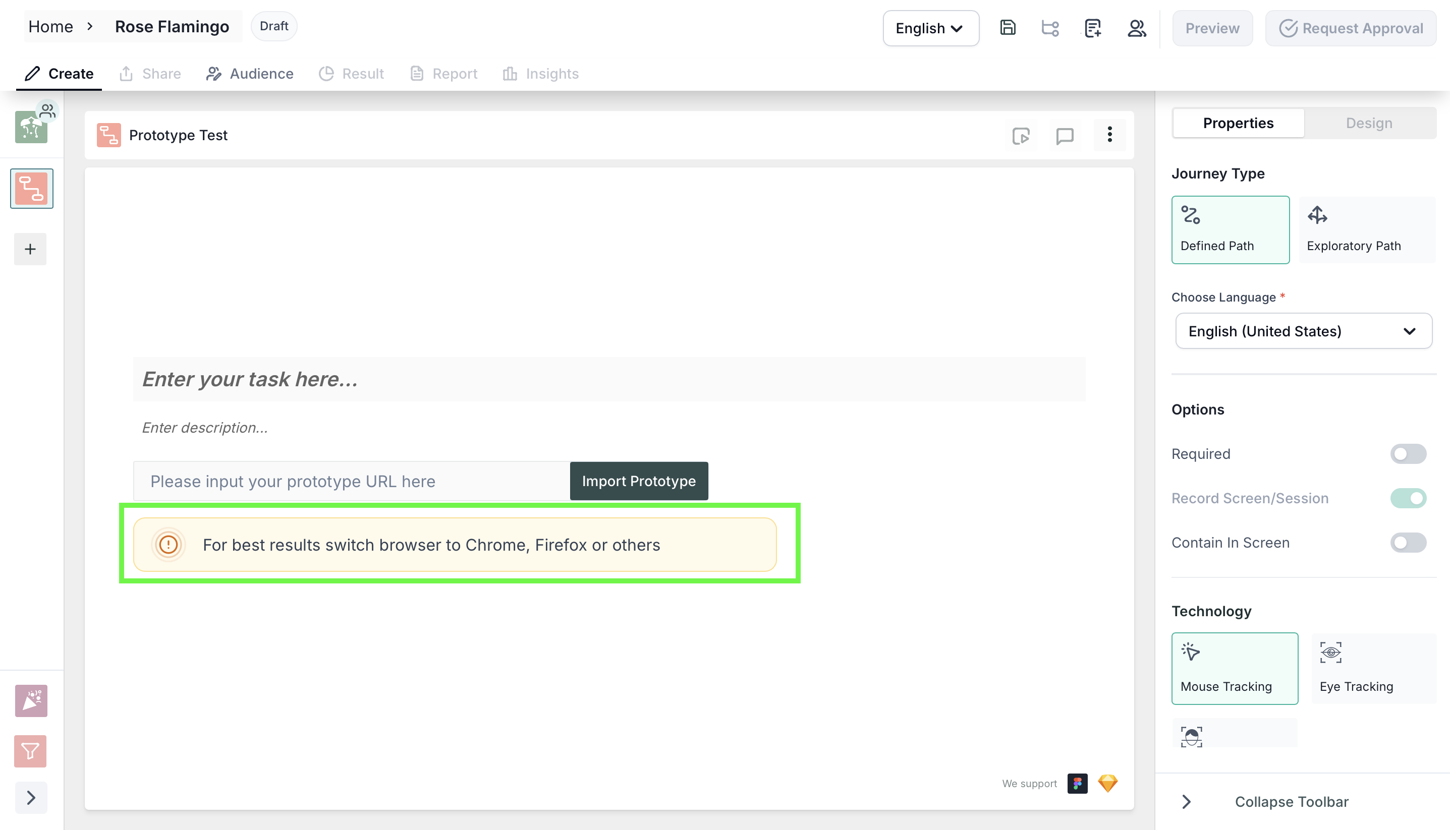The width and height of the screenshot is (1450, 830).
Task: Go to Home breadcrumb link
Action: pyautogui.click(x=51, y=26)
